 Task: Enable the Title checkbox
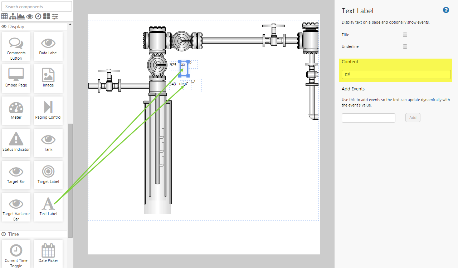[x=405, y=35]
